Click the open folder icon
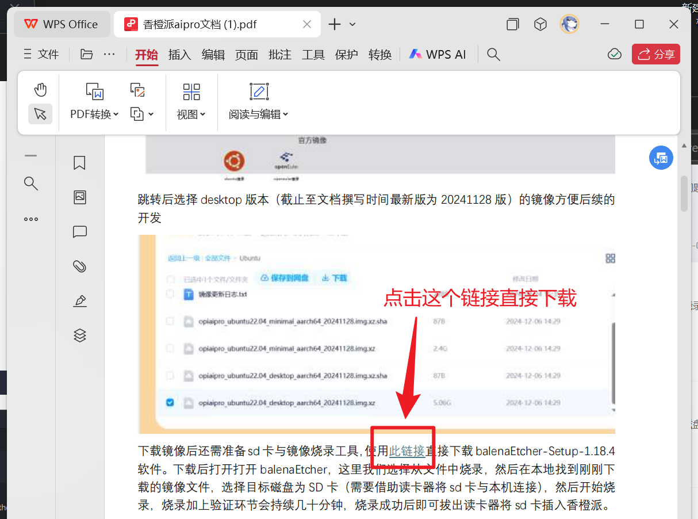 pyautogui.click(x=86, y=54)
